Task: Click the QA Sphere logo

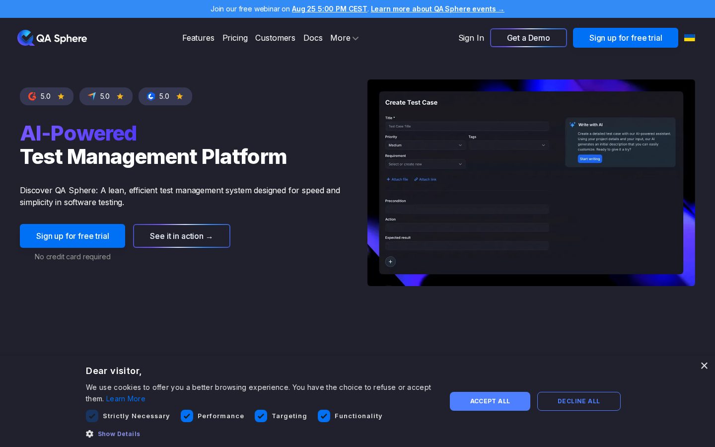Action: (x=52, y=38)
